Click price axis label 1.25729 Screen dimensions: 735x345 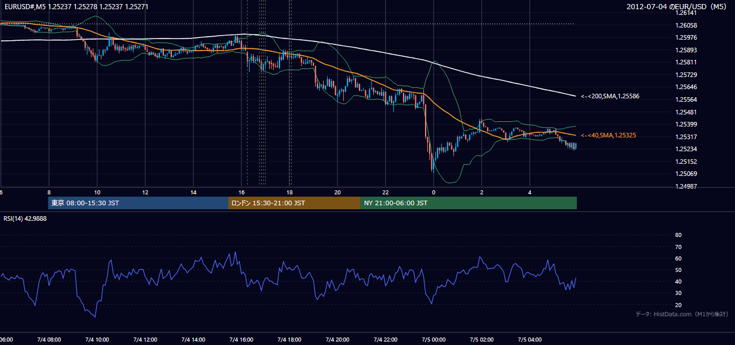point(686,75)
